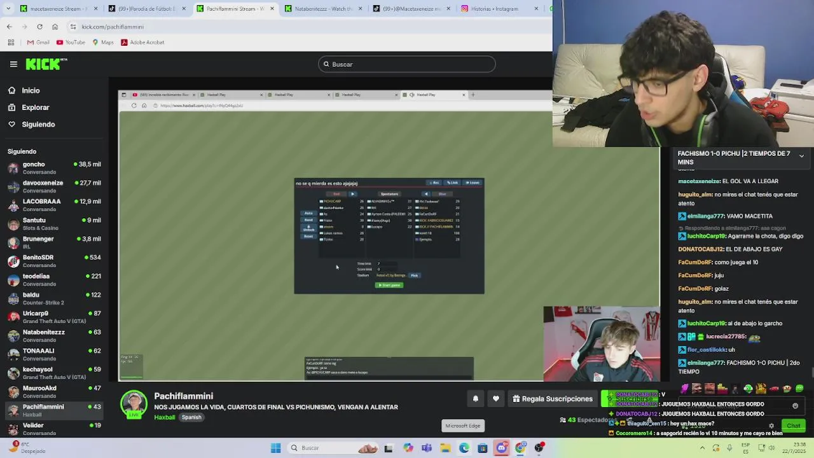814x458 pixels.
Task: Click the Rand button in Haxball room
Action: (308, 220)
